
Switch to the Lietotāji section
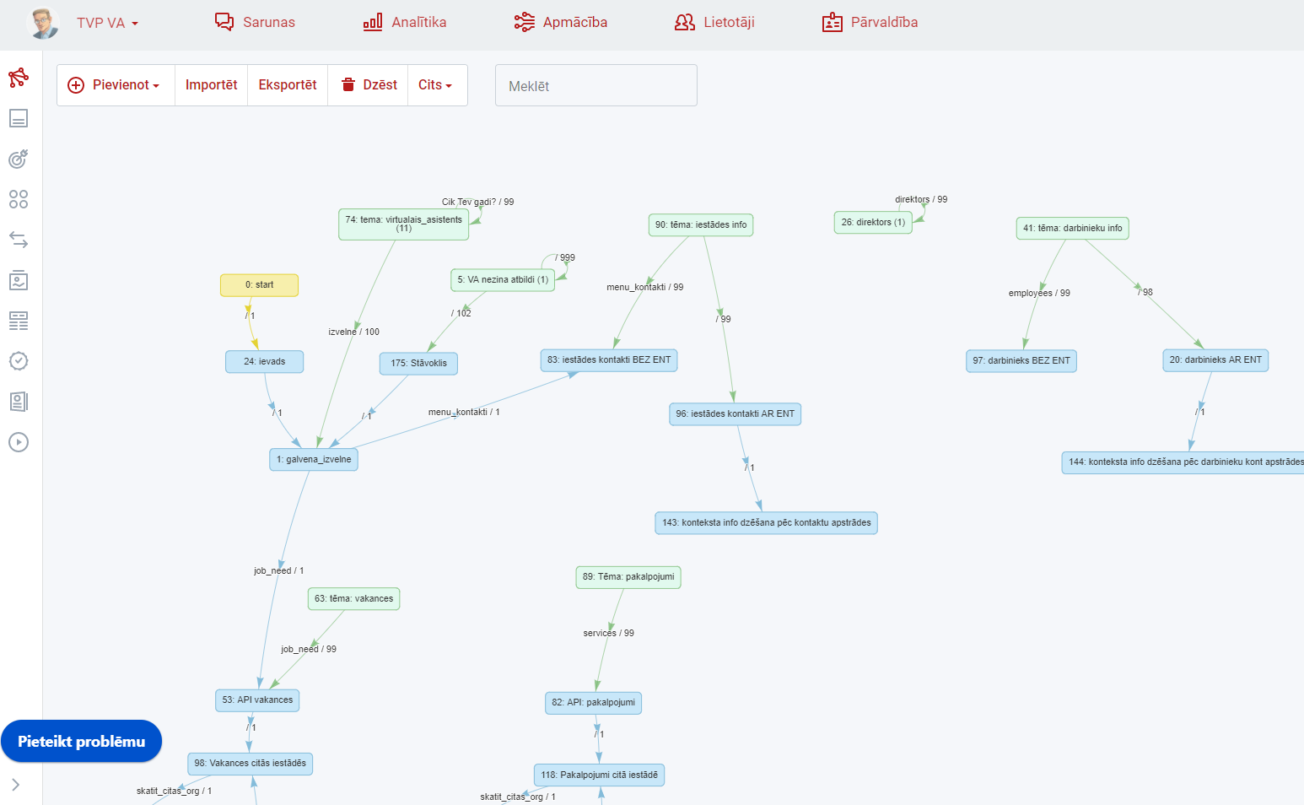pyautogui.click(x=714, y=23)
